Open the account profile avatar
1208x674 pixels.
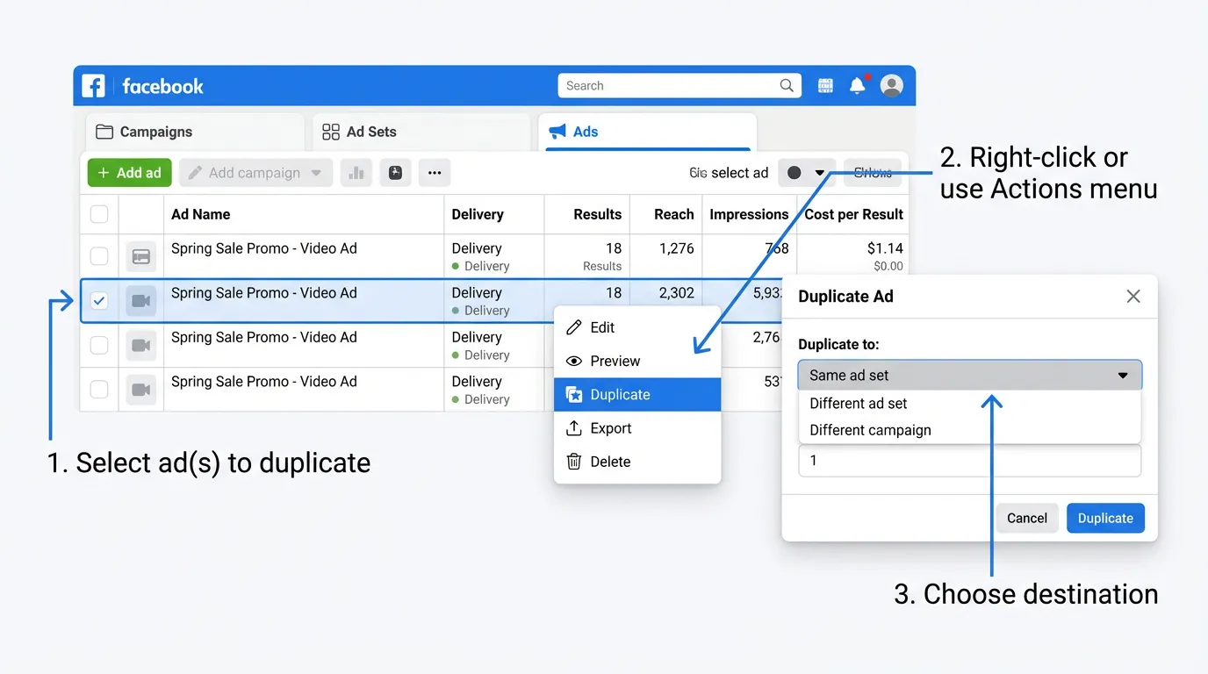(x=892, y=85)
